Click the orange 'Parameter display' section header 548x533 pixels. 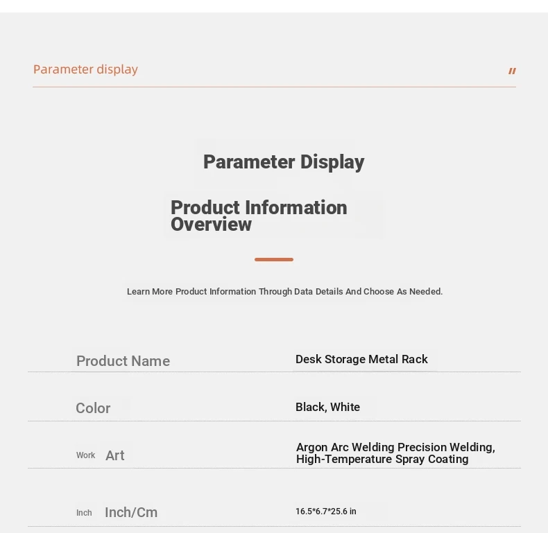point(85,69)
